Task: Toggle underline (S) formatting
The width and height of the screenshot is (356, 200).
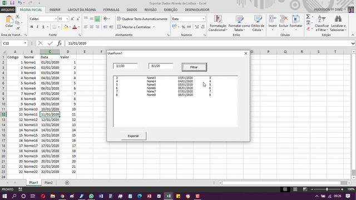Action: click(43, 27)
